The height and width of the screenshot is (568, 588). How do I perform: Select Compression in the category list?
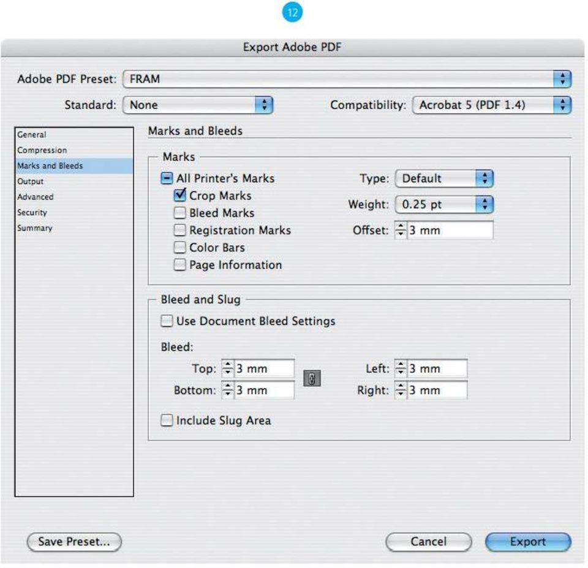coord(74,150)
